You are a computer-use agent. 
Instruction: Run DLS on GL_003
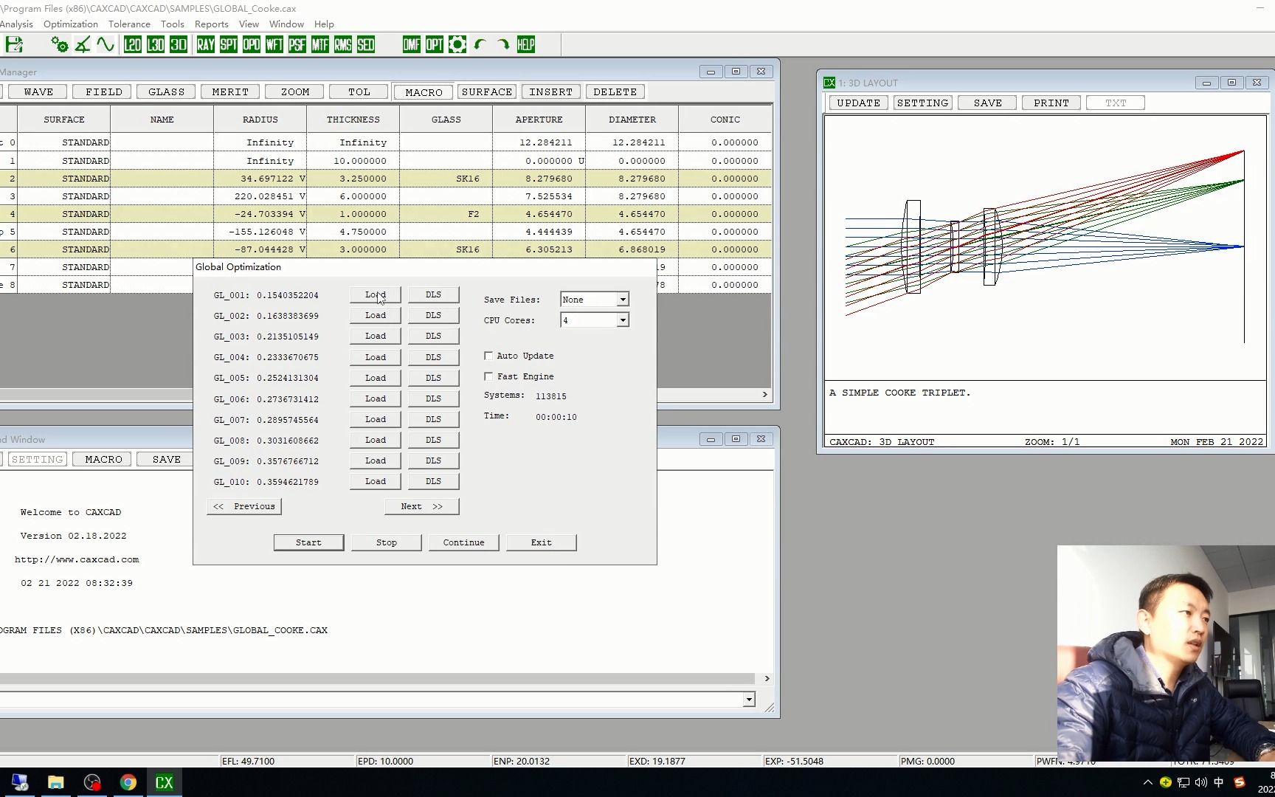click(x=433, y=336)
